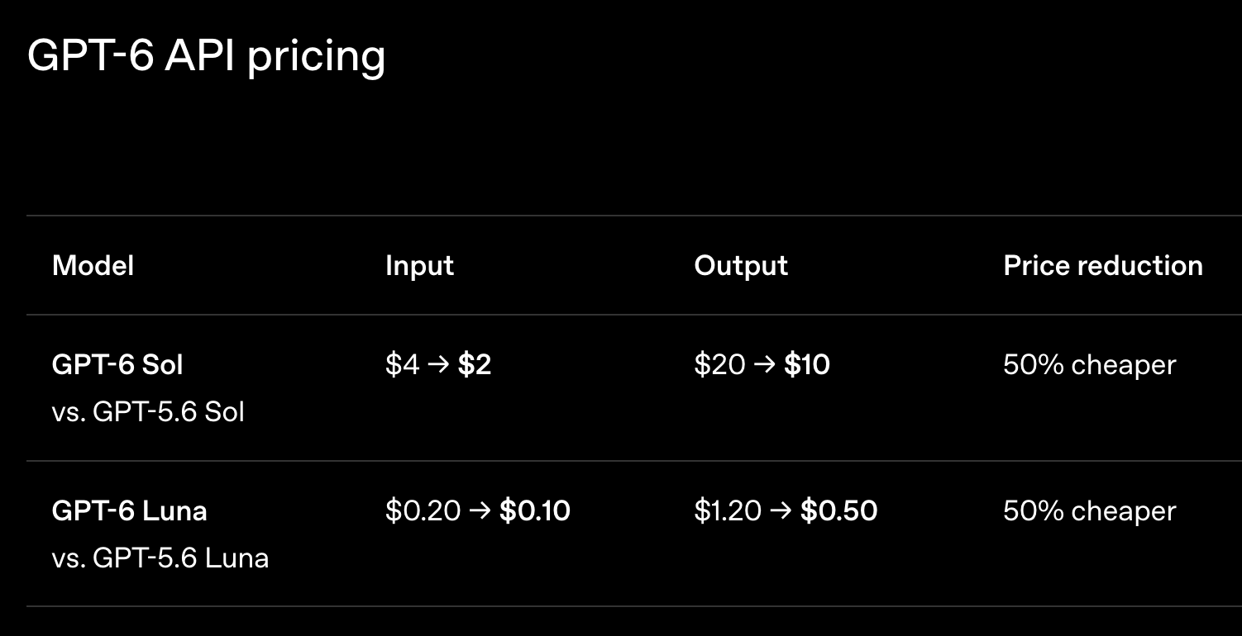Screen dimensions: 1242x636
Task: Click GPT-6 Sol old input price $4
Action: [403, 364]
